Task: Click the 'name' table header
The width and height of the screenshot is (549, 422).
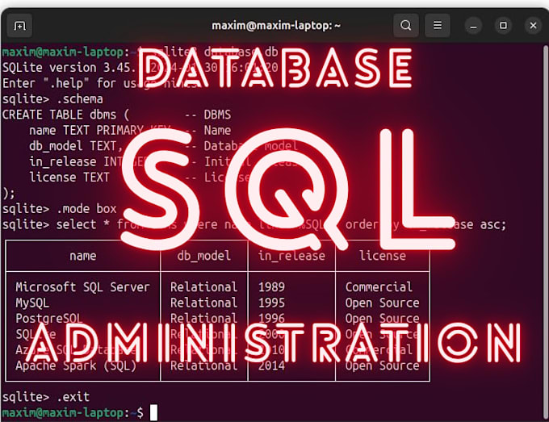Action: 83,256
